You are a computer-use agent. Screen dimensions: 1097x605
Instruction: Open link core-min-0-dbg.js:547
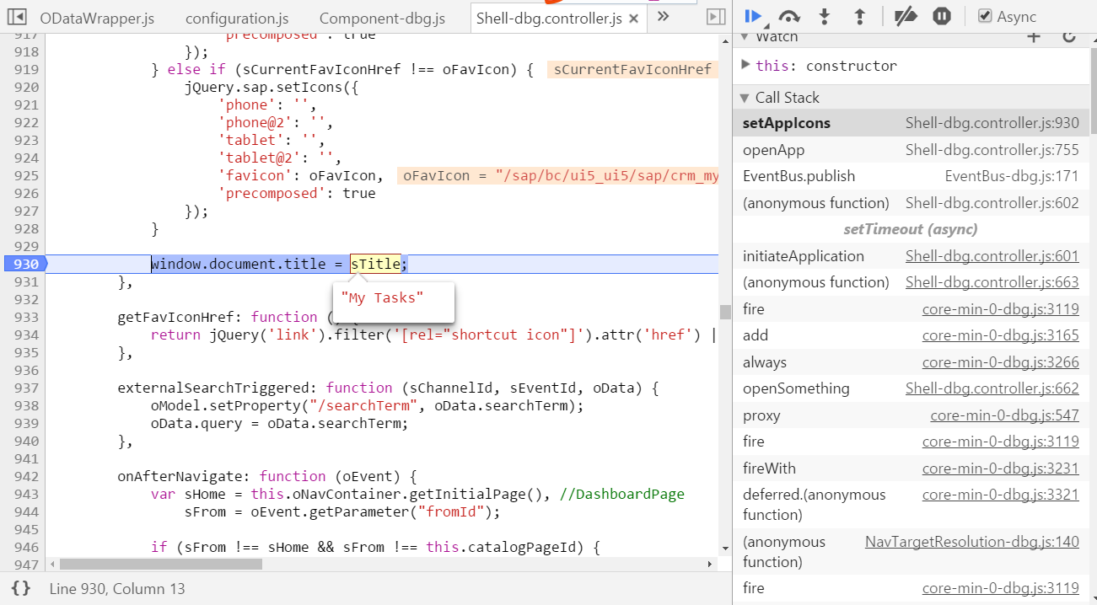[x=1005, y=415]
